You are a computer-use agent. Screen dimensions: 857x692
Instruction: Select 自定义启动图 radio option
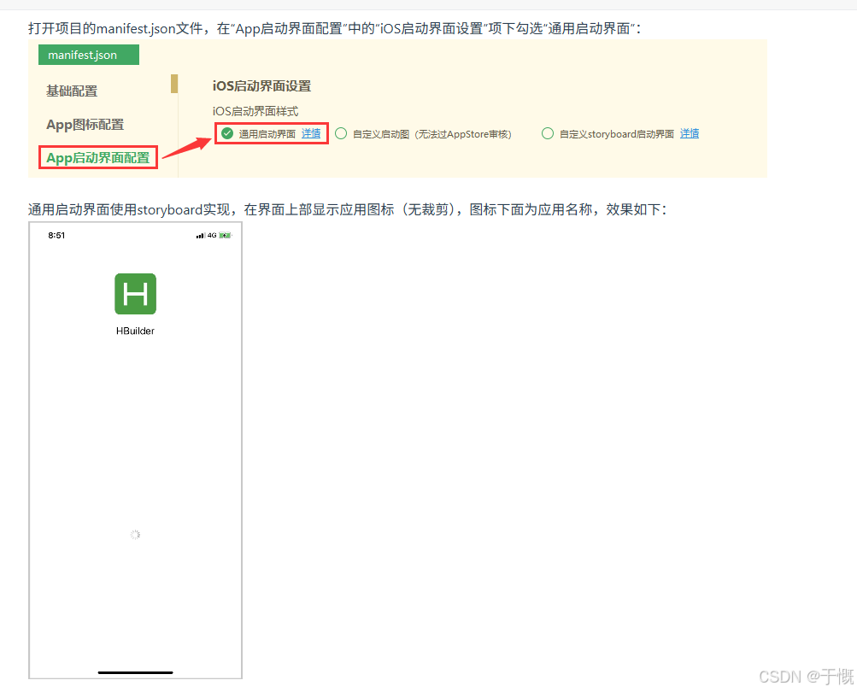[x=341, y=133]
